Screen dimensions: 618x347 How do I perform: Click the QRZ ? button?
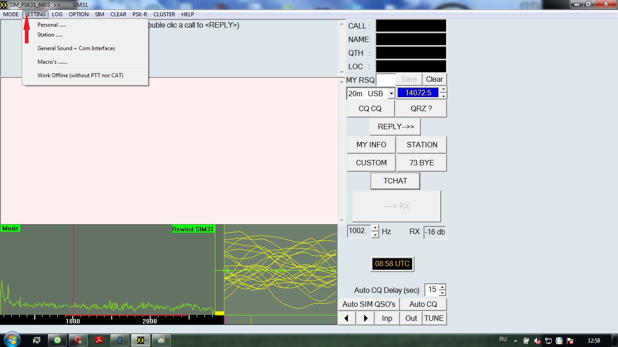click(421, 108)
